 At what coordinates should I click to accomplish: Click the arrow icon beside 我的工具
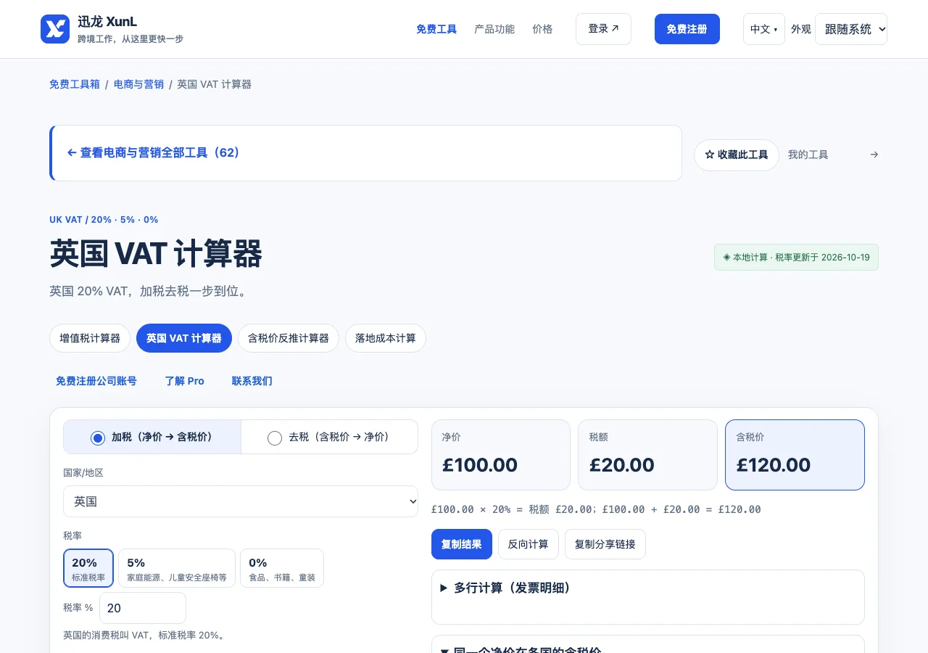[x=874, y=155]
